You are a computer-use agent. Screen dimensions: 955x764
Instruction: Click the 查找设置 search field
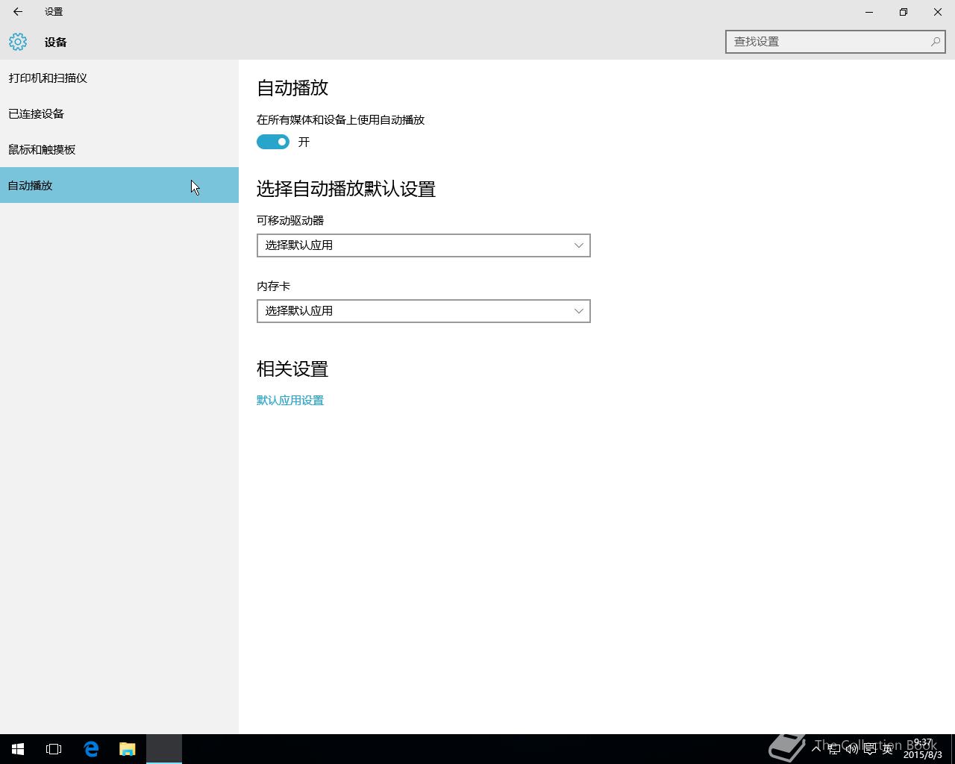coord(836,42)
